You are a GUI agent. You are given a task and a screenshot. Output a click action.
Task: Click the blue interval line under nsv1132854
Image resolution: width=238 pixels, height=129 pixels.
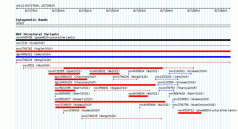168,85
